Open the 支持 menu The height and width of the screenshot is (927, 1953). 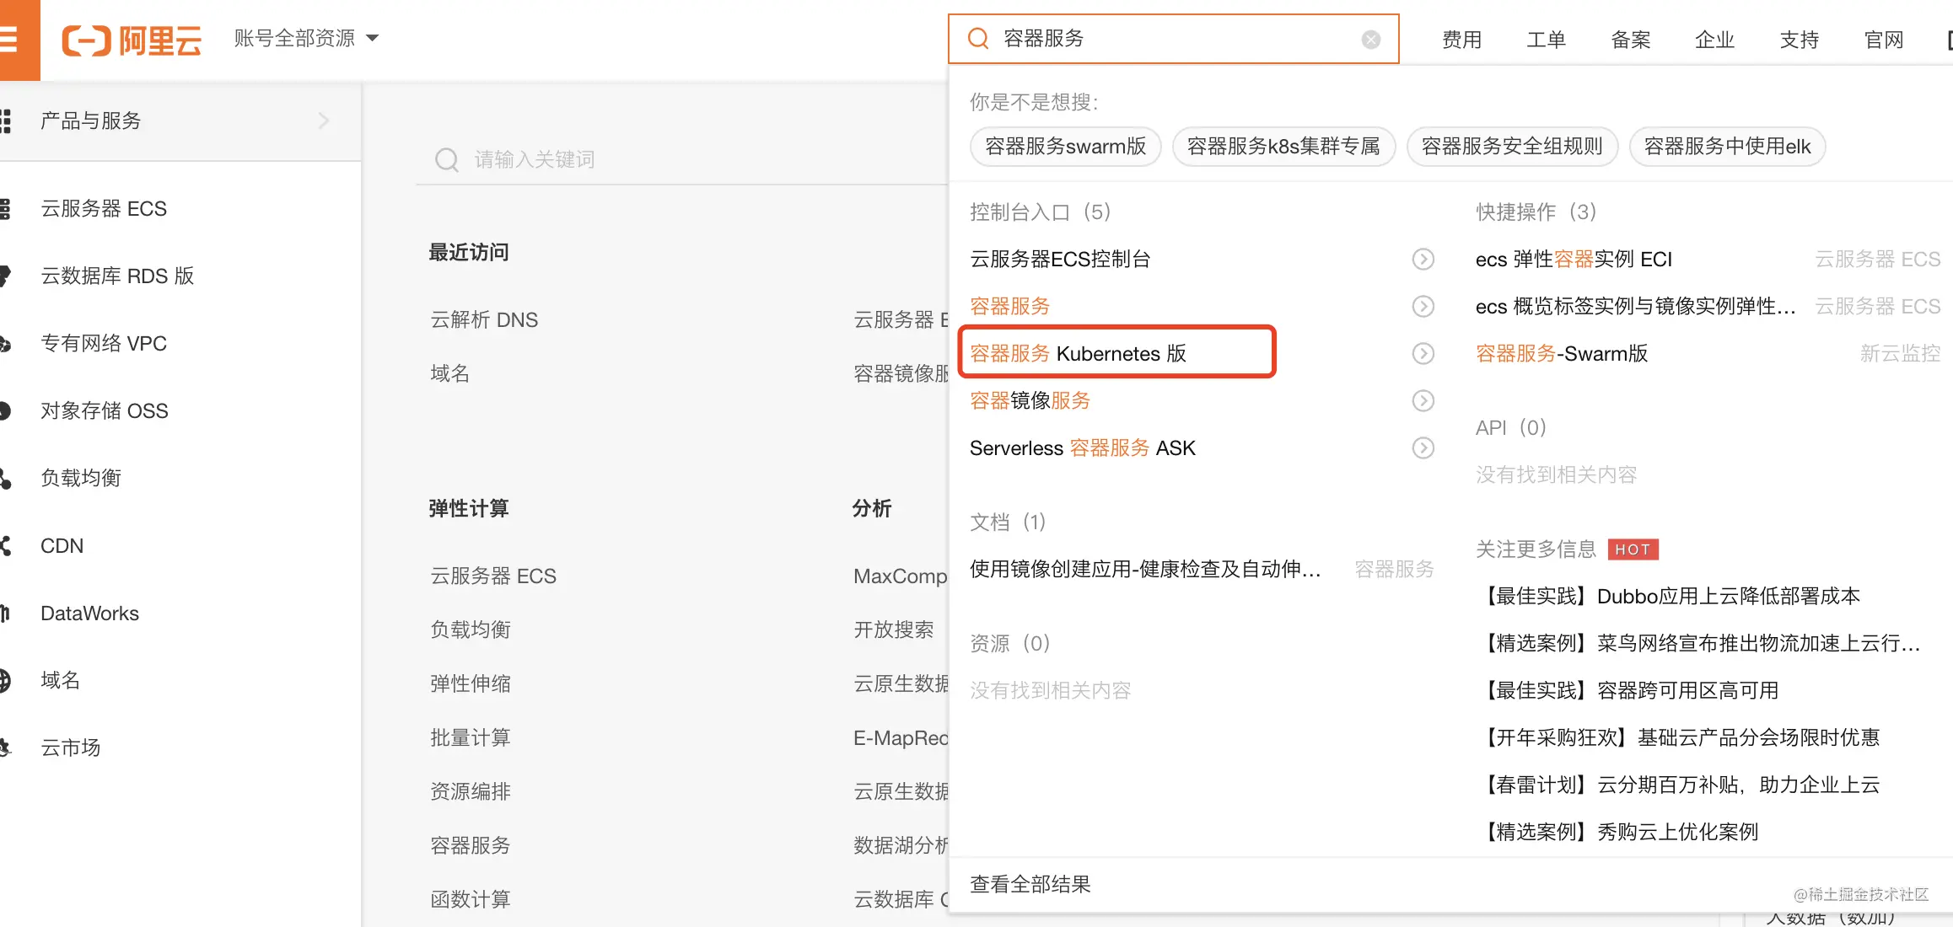[x=1800, y=40]
